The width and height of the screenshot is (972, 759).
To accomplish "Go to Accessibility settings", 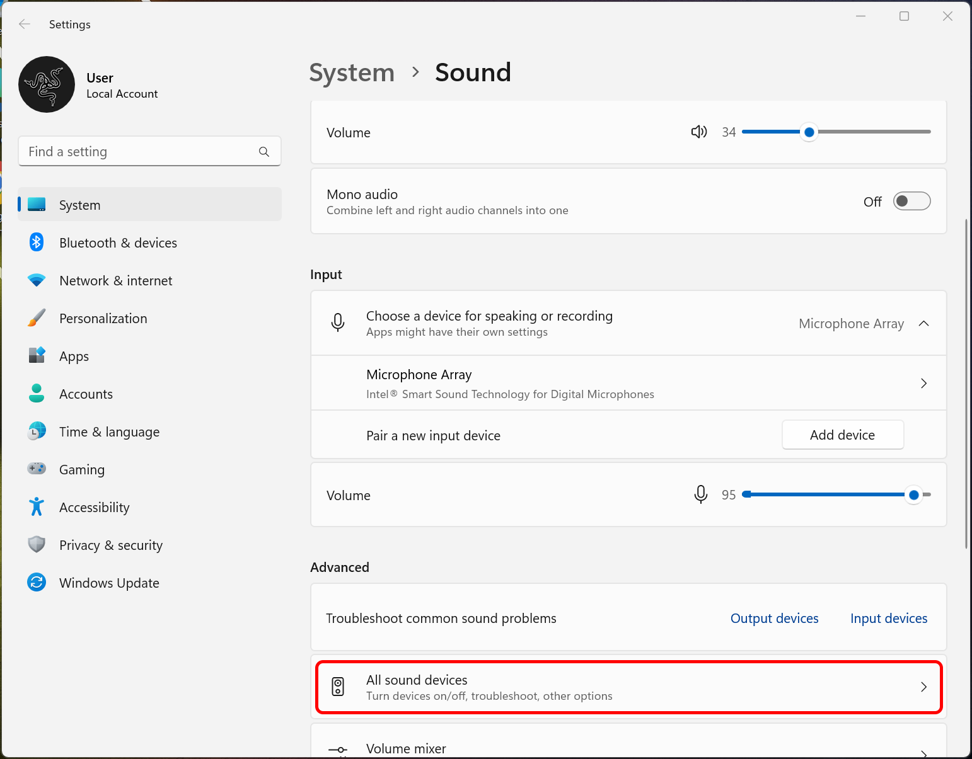I will [94, 508].
